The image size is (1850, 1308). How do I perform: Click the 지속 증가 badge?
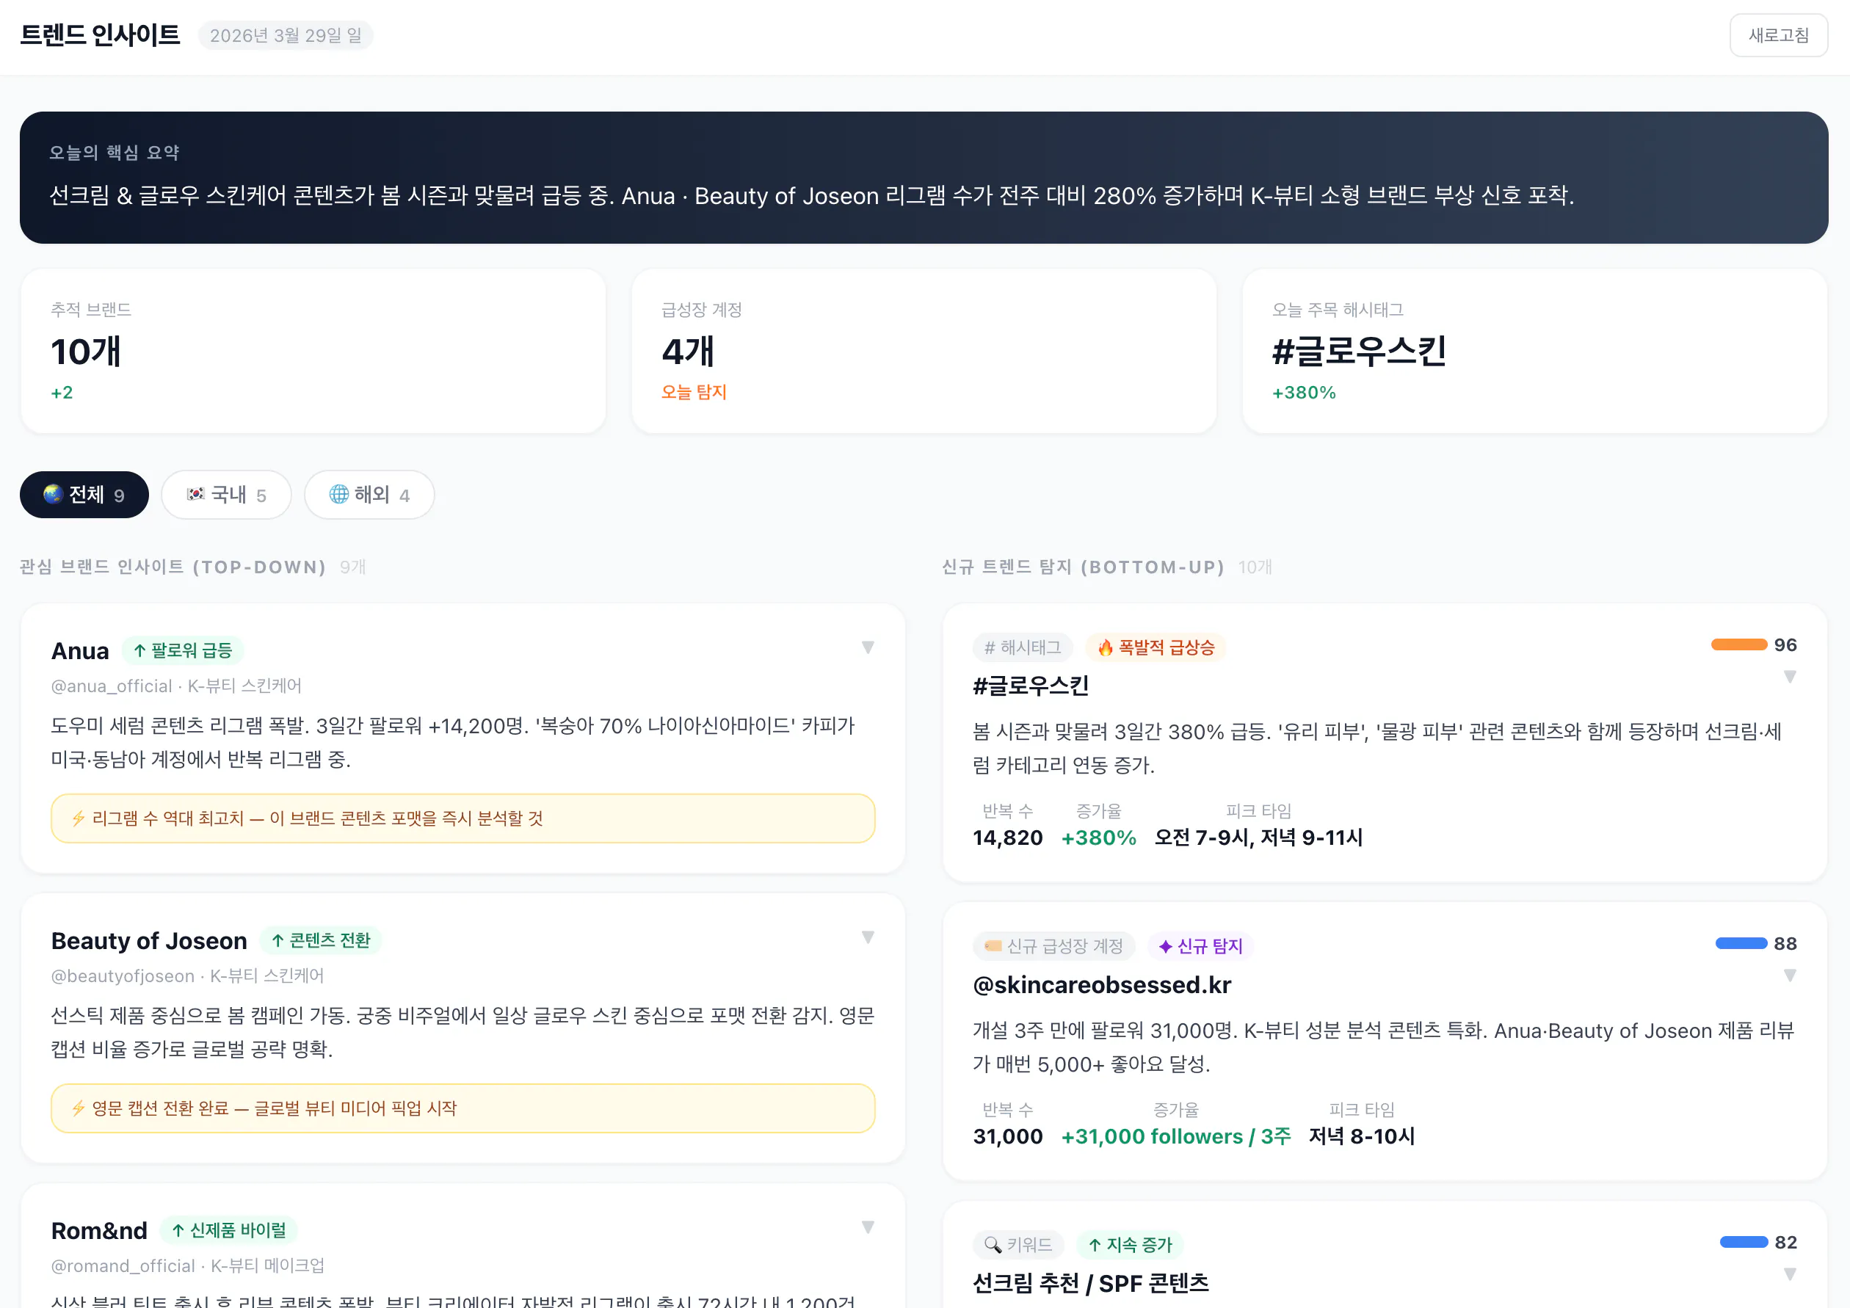[x=1130, y=1245]
